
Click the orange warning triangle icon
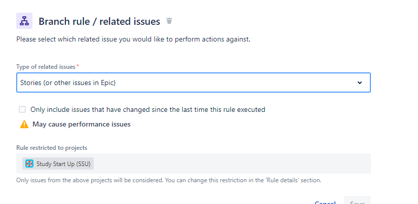click(x=24, y=125)
